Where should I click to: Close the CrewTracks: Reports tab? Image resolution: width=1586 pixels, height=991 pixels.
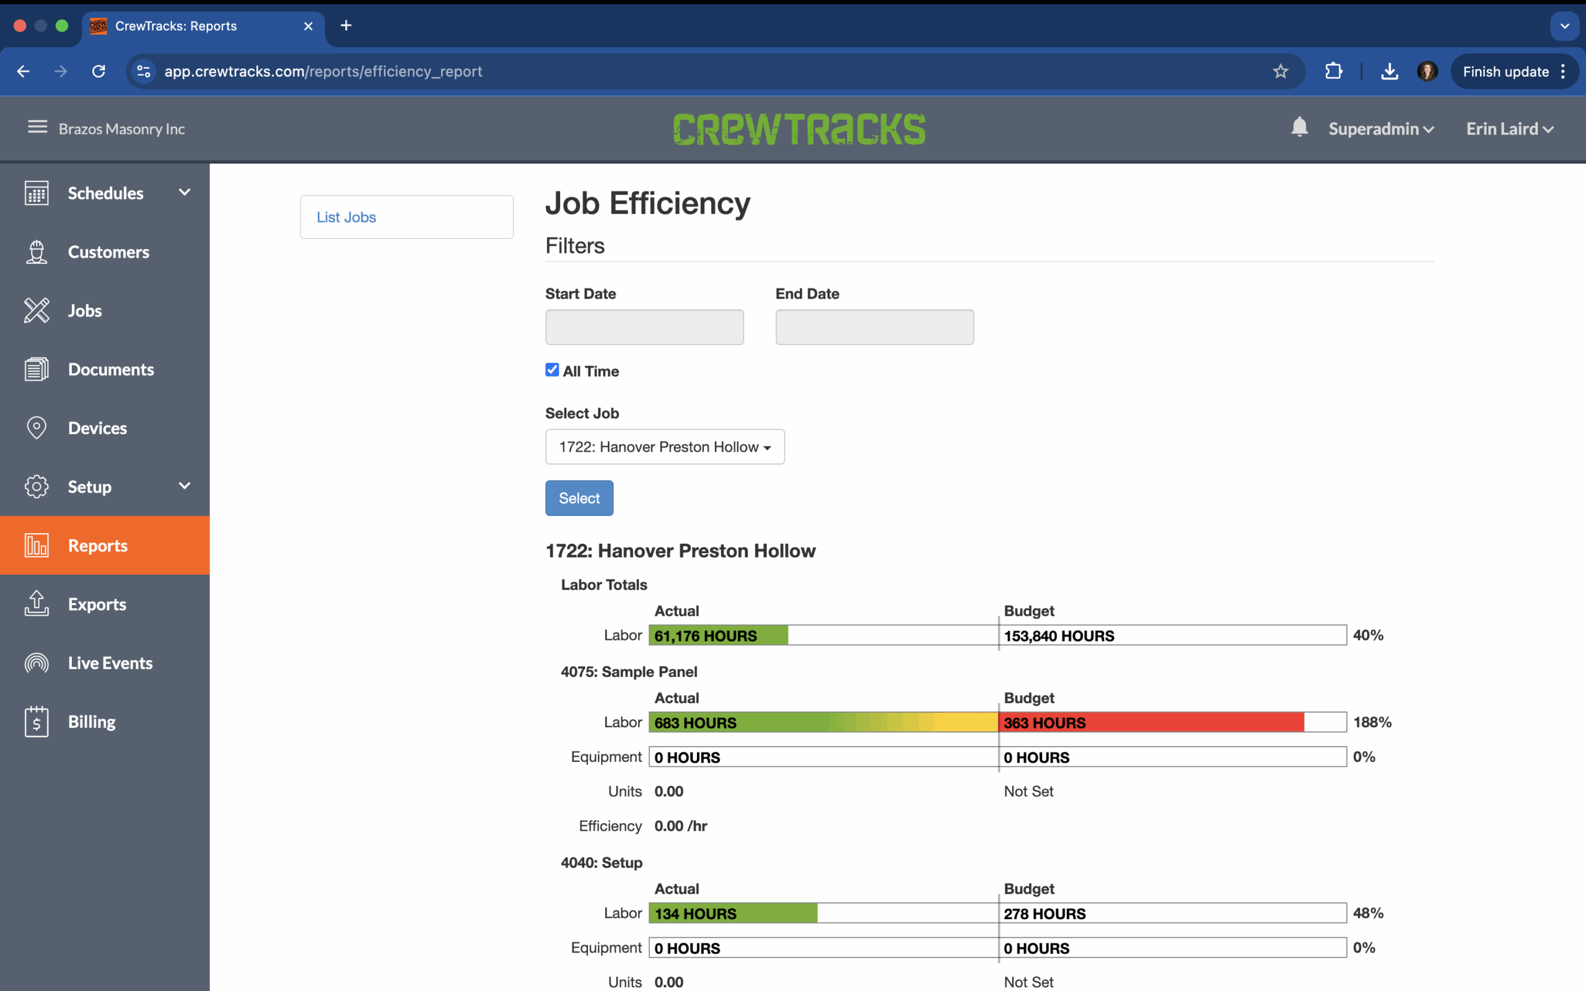pos(308,26)
